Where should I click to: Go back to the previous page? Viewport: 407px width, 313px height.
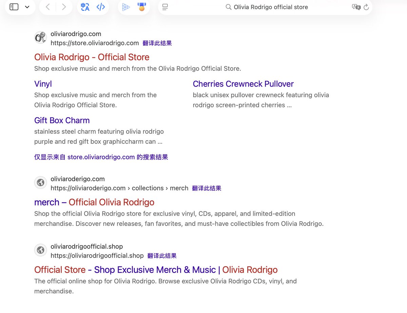pos(48,7)
